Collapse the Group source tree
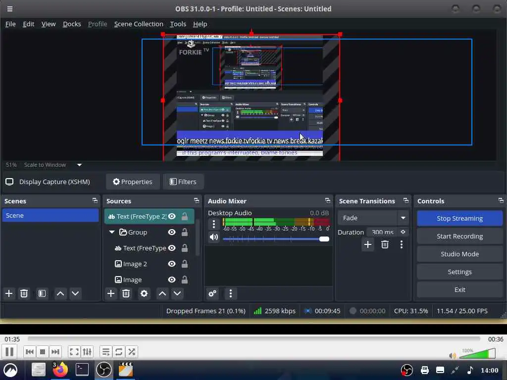This screenshot has width=507, height=380. [x=112, y=232]
